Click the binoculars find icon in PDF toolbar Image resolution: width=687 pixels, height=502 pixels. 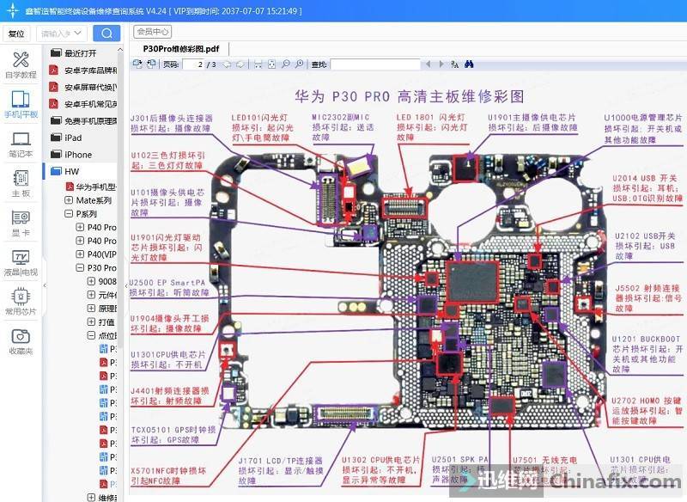[470, 64]
